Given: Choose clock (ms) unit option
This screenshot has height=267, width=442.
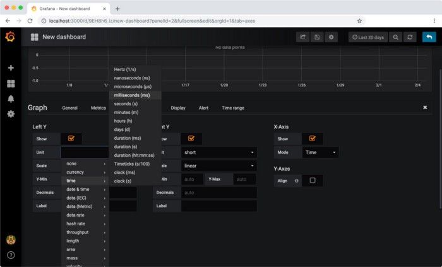Looking at the screenshot, I should point(135,173).
